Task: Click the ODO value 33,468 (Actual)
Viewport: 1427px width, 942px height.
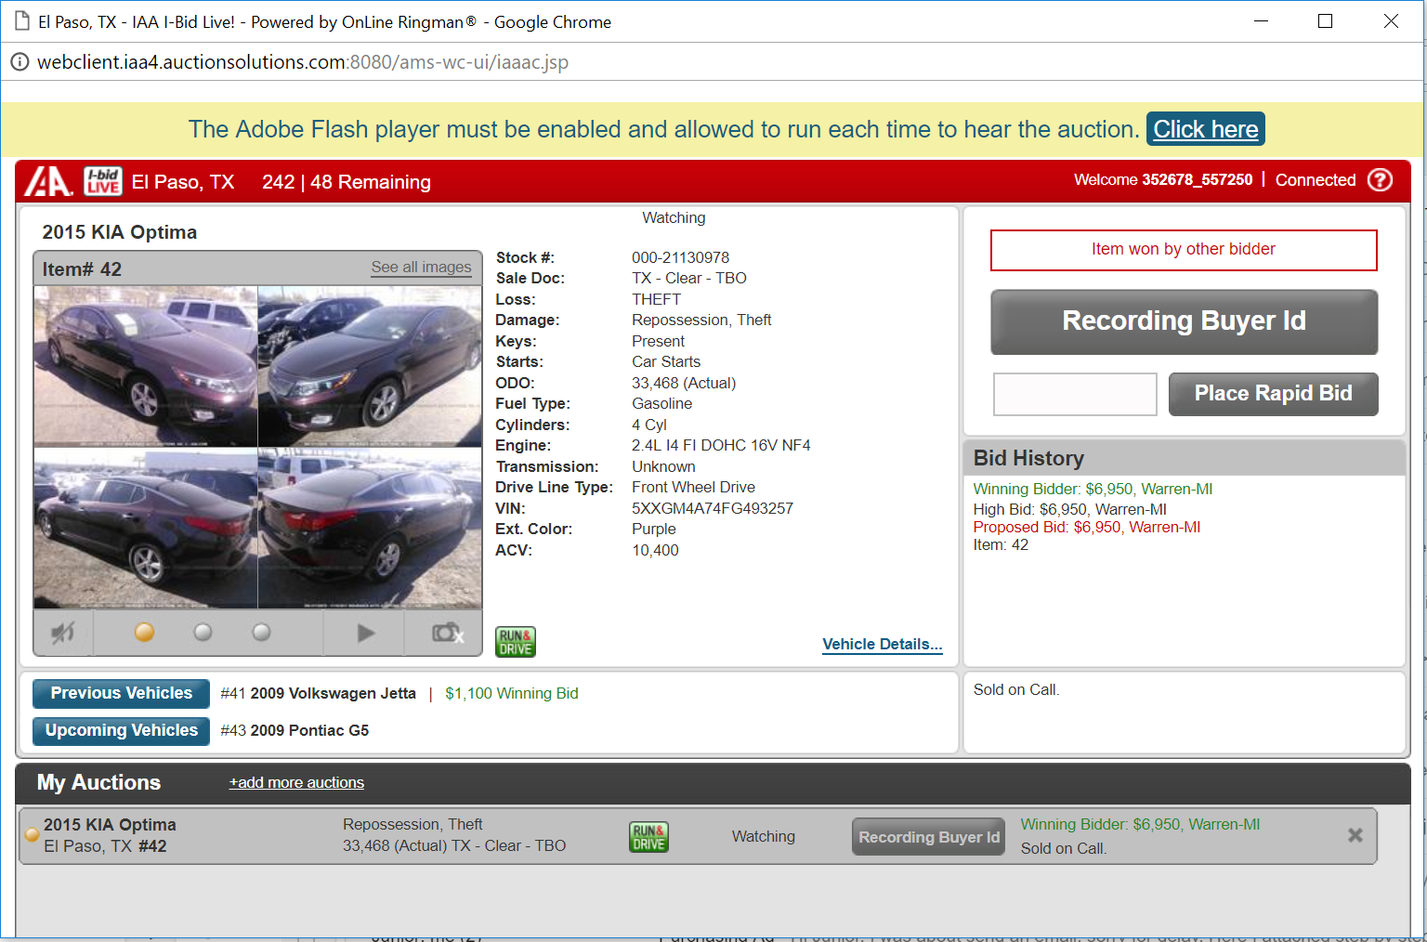Action: coord(684,383)
